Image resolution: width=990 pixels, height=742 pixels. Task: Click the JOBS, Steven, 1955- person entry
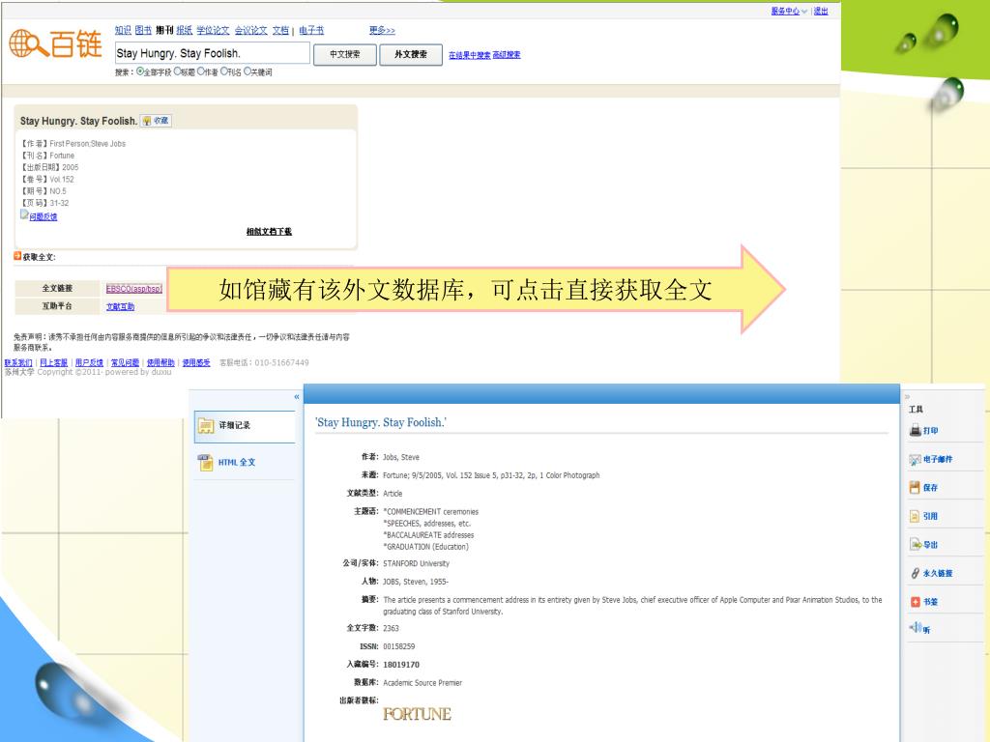416,582
